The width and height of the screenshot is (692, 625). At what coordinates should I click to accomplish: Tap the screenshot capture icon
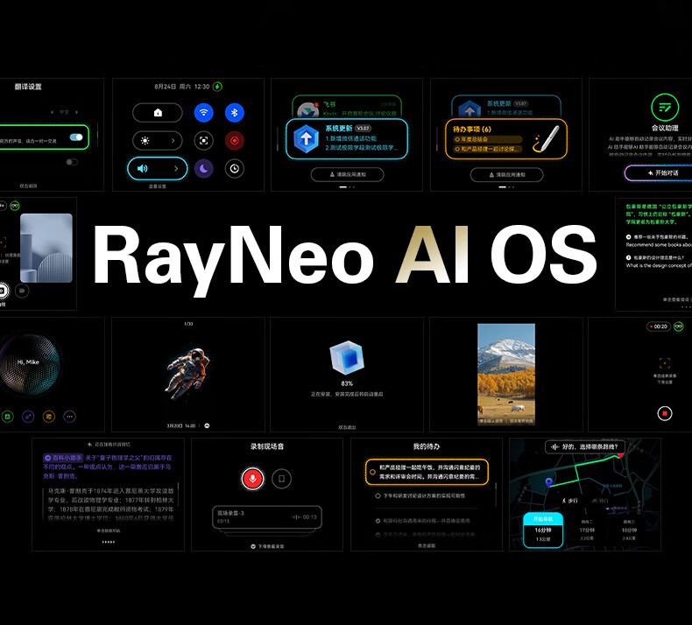point(203,141)
